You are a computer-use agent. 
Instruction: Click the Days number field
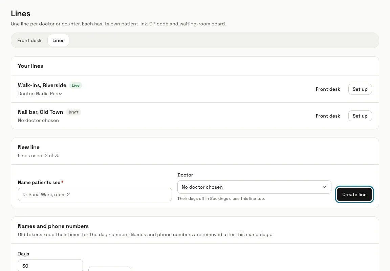50,265
